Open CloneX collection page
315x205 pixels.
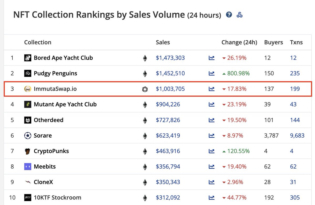click(43, 182)
